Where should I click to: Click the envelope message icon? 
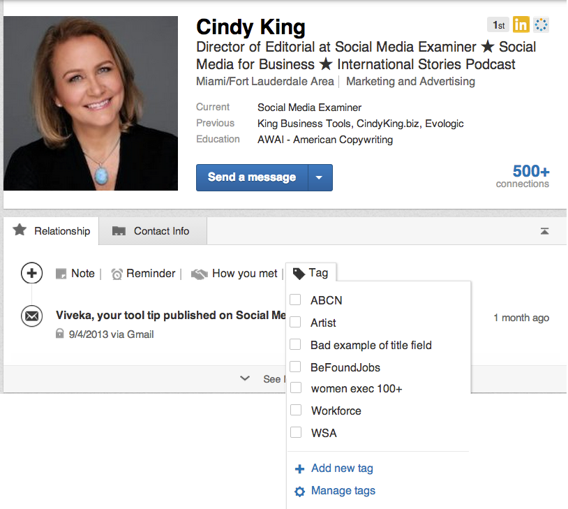click(32, 316)
